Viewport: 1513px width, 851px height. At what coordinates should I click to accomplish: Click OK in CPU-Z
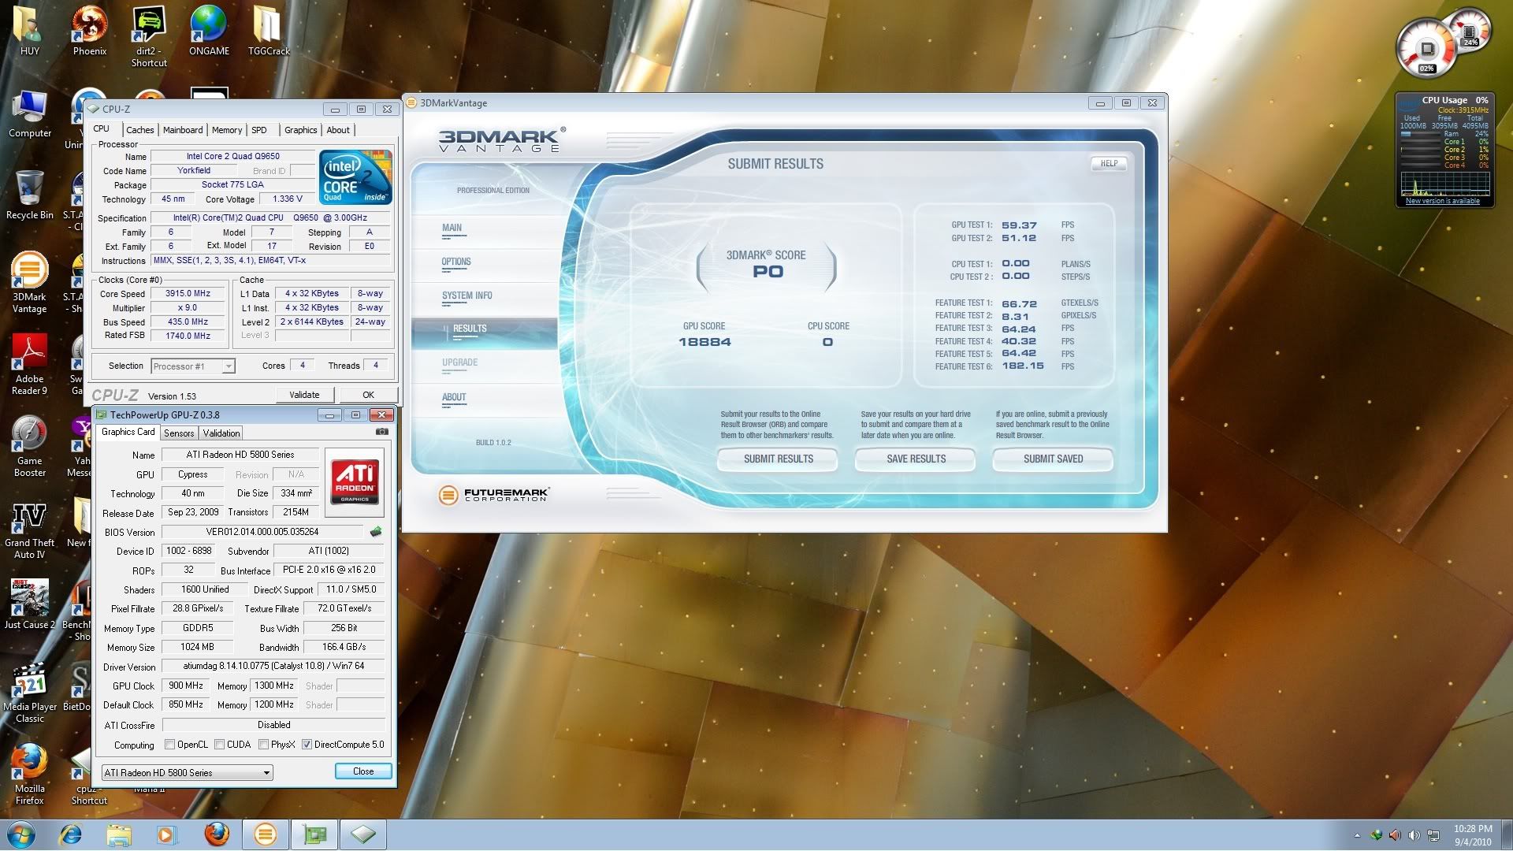point(368,395)
